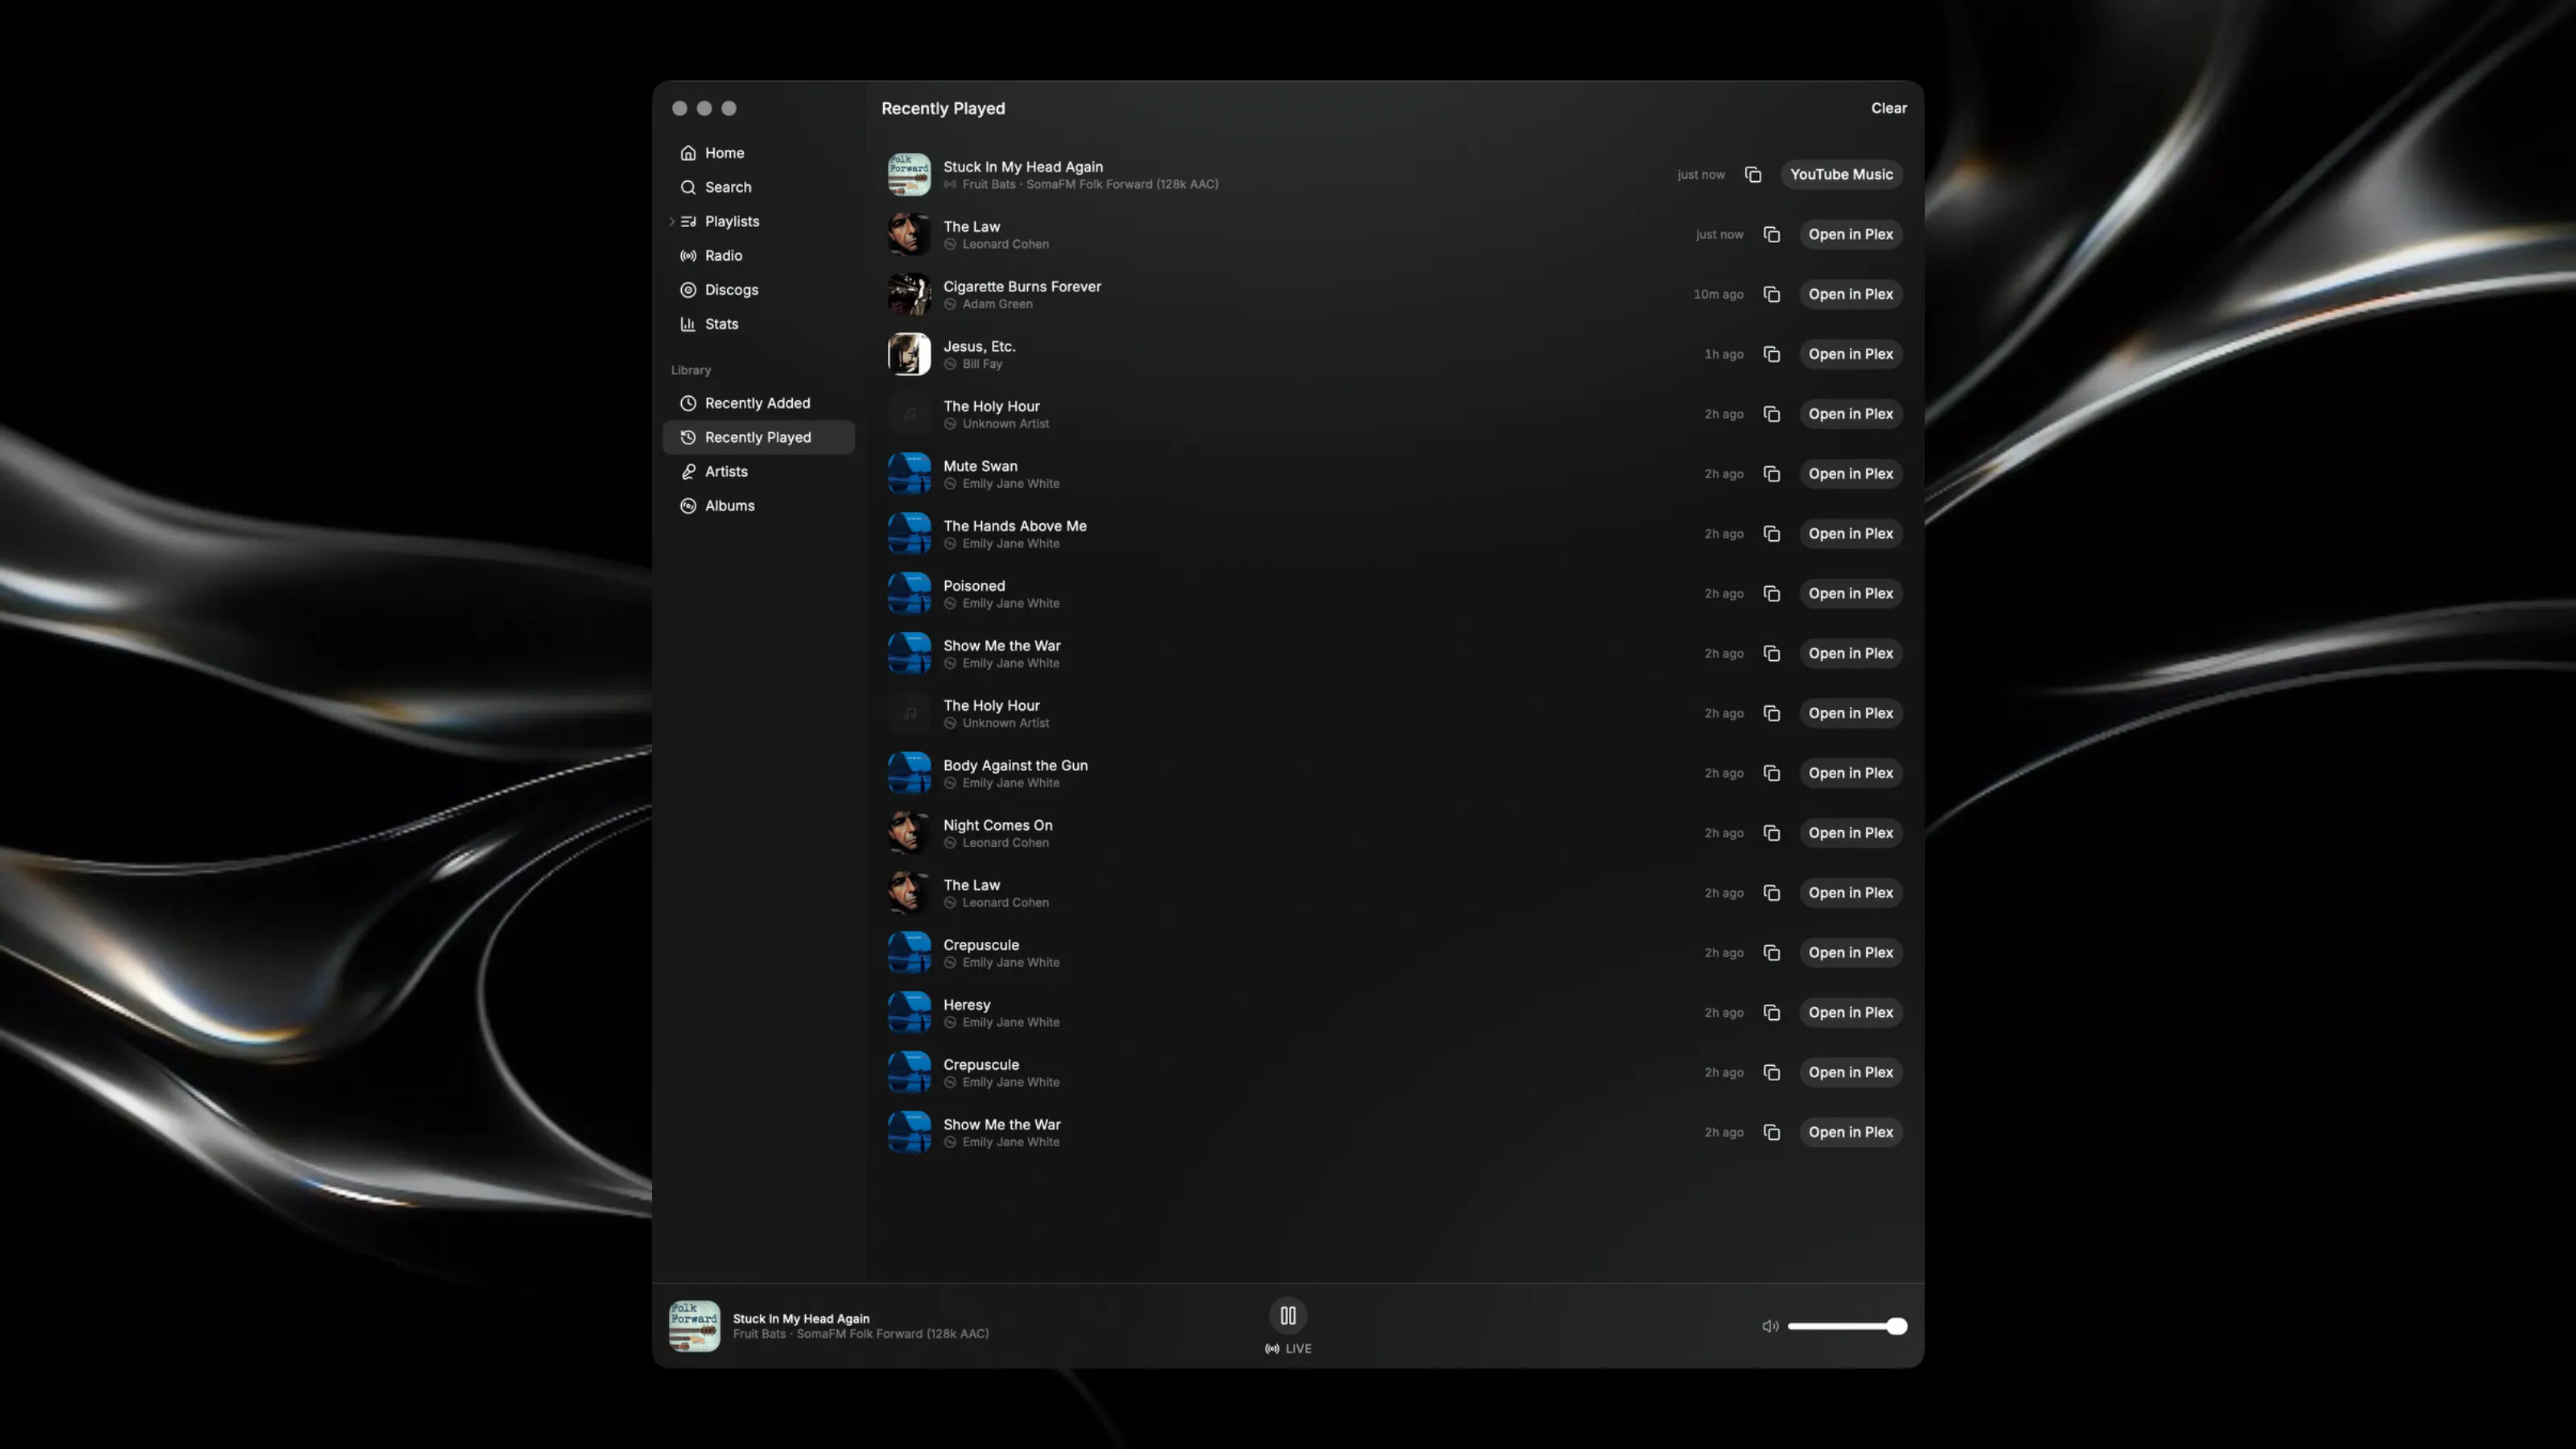Click the Radio broadcast icon

pos(688,256)
